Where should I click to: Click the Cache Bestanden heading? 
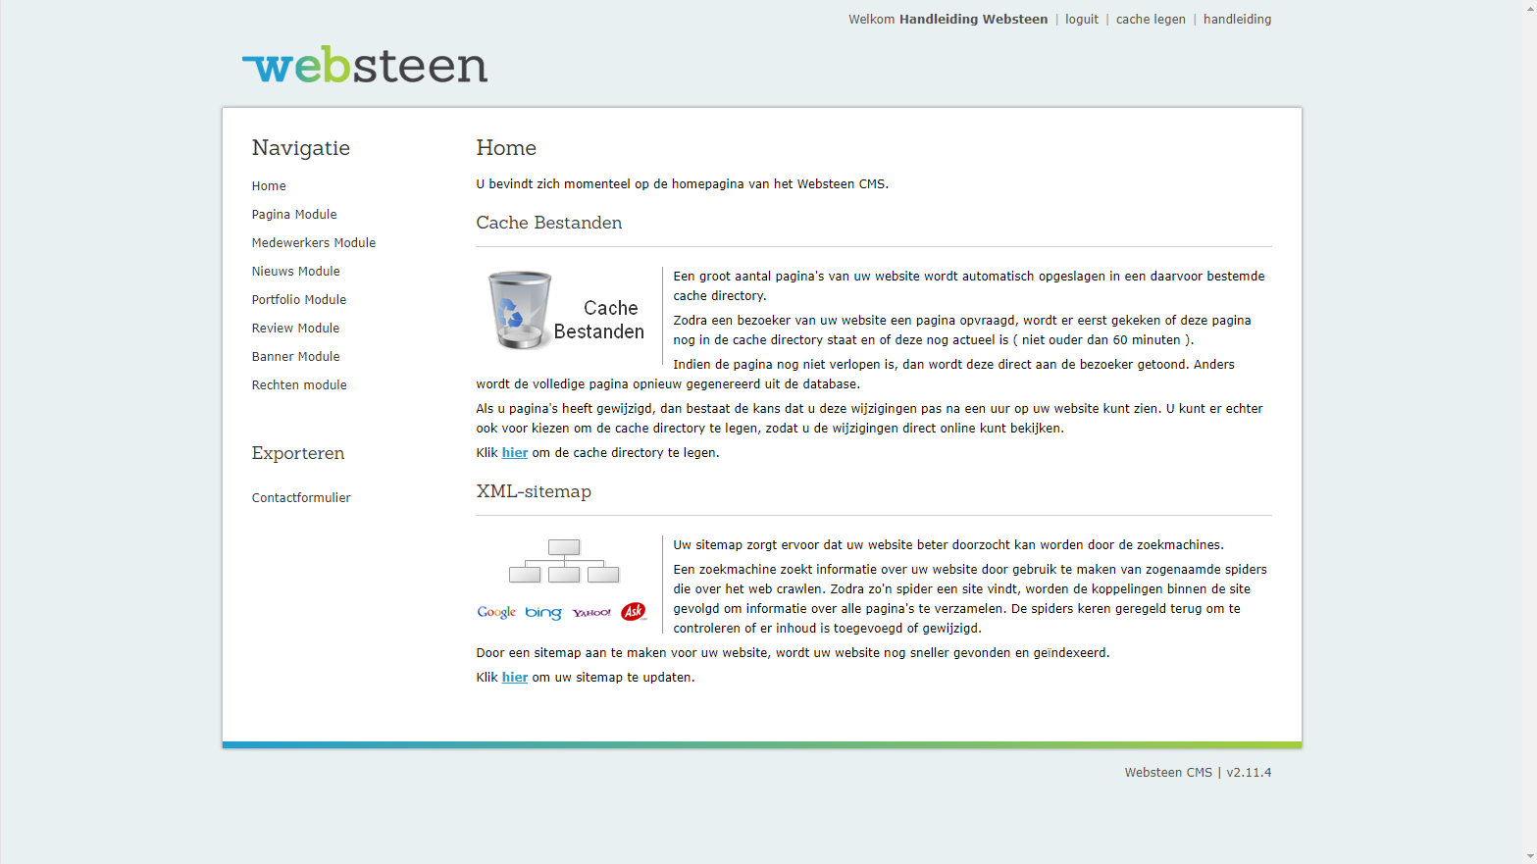(x=549, y=223)
